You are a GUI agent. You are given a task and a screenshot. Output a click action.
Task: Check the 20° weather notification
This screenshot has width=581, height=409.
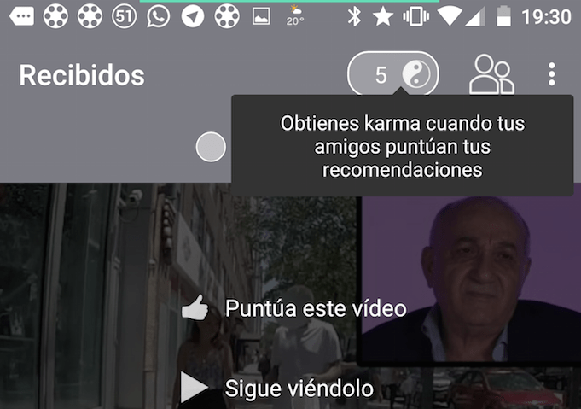pos(295,15)
